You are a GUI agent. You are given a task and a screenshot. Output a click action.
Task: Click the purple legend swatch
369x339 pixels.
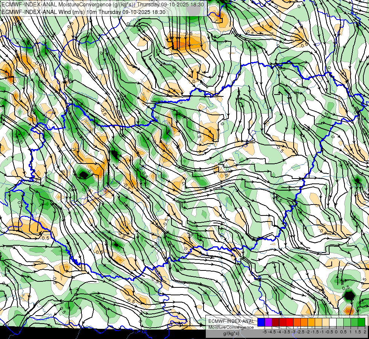(268, 322)
